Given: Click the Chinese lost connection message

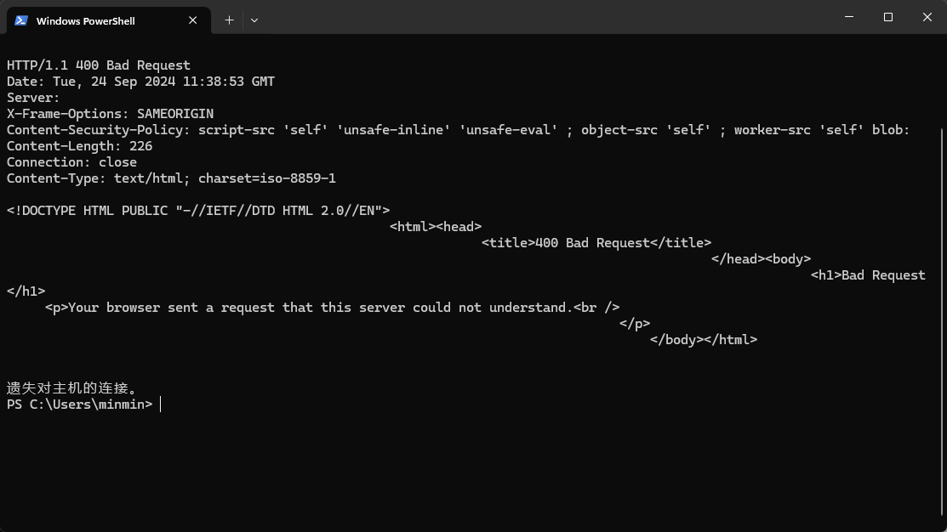Looking at the screenshot, I should click(71, 388).
